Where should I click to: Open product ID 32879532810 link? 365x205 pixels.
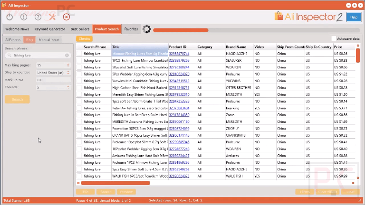(x=179, y=94)
